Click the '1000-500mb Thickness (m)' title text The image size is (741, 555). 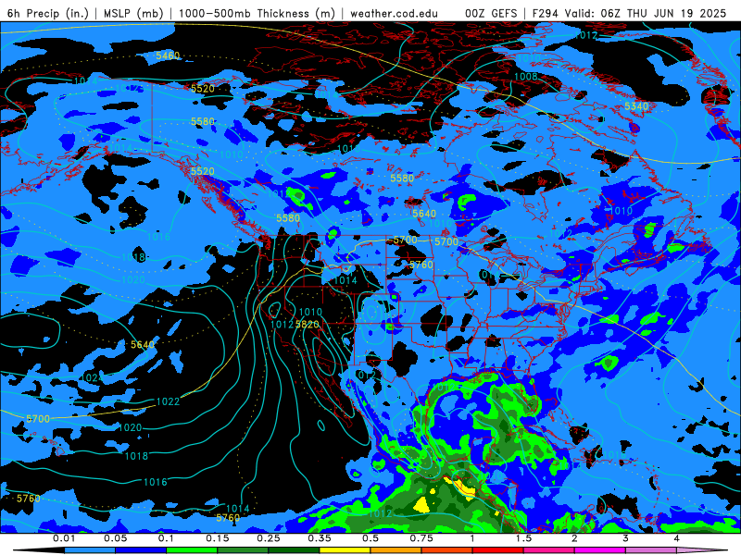click(257, 14)
